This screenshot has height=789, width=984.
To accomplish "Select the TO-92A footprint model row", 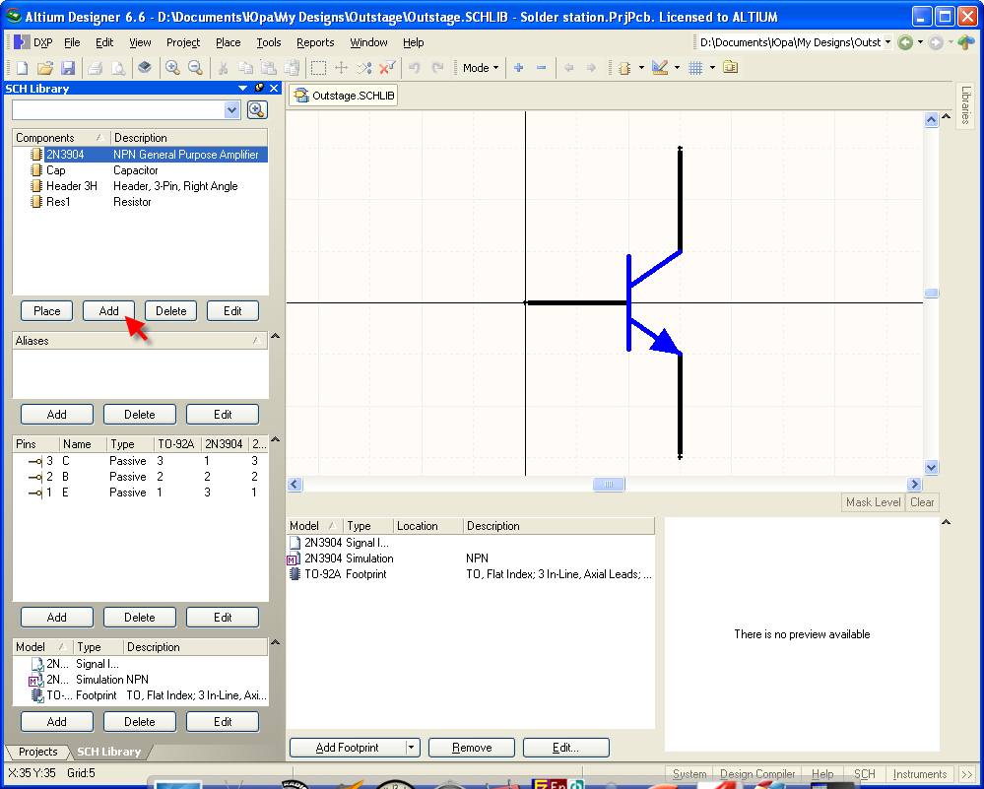I will pos(322,574).
